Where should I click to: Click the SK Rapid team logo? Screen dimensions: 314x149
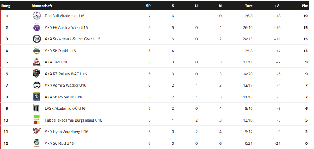click(x=37, y=51)
